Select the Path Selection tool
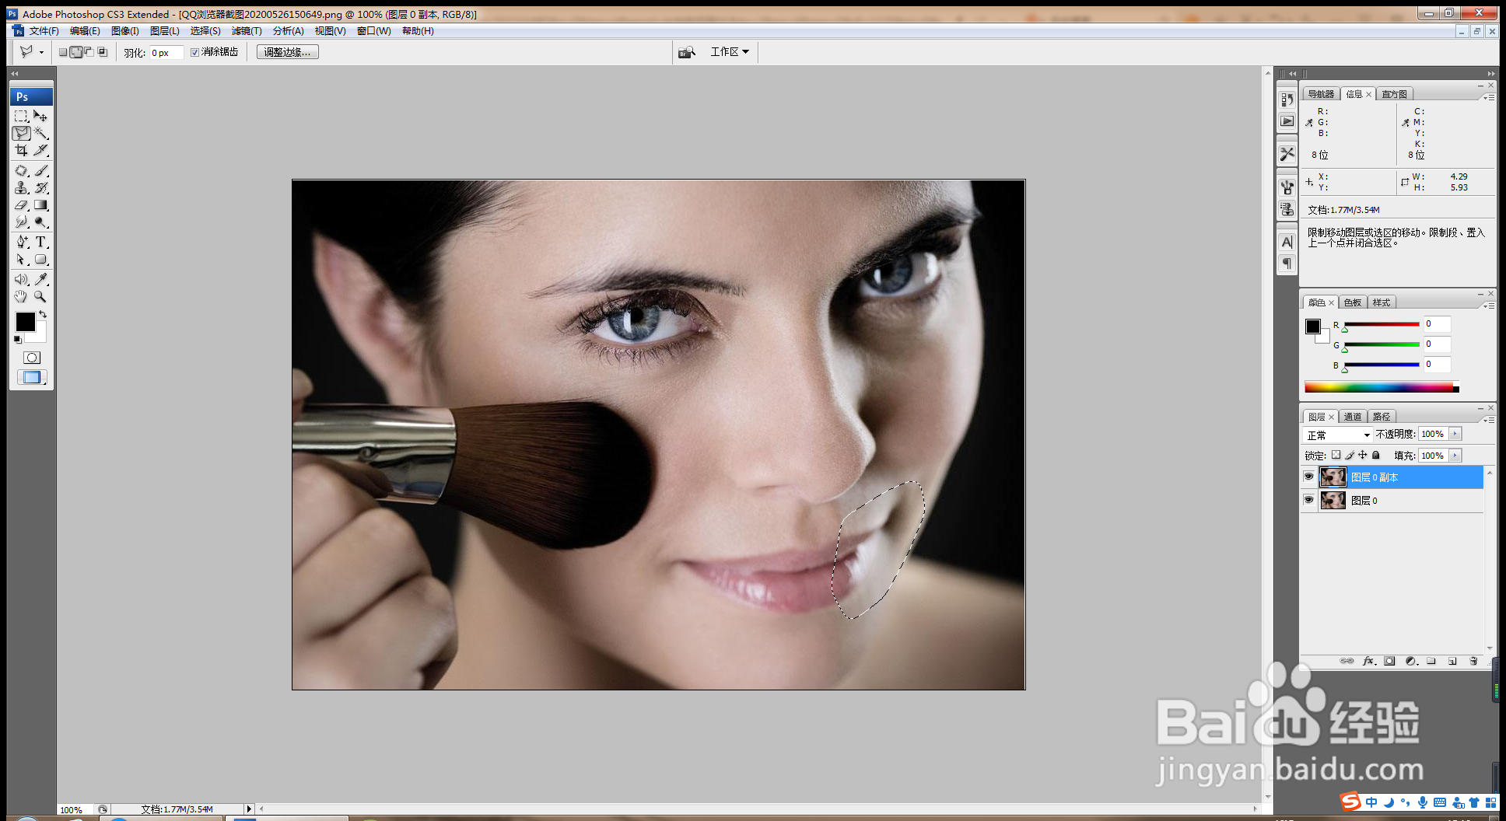This screenshot has height=821, width=1506. point(22,260)
